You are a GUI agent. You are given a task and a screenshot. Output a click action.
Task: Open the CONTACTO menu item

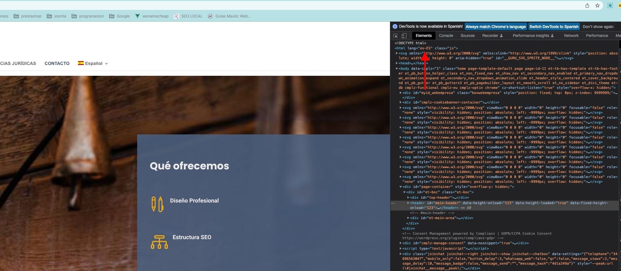click(x=57, y=63)
